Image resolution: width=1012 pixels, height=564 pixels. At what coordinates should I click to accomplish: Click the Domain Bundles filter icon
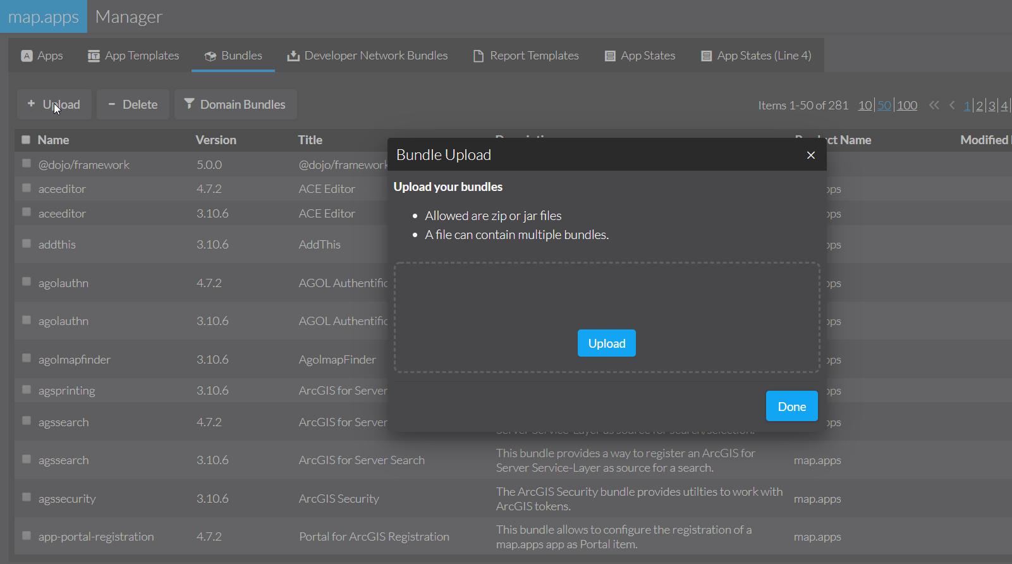click(189, 104)
